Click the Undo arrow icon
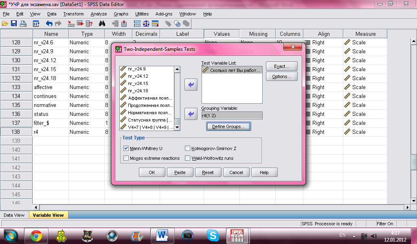 tap(49, 24)
